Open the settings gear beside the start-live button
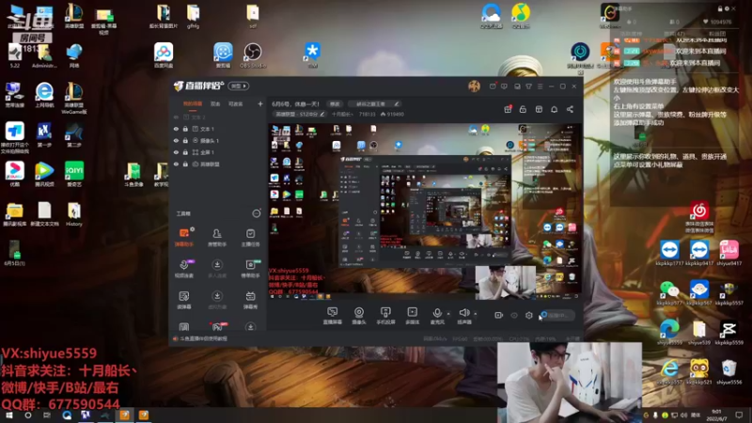Viewport: 752px width, 423px height. point(529,315)
